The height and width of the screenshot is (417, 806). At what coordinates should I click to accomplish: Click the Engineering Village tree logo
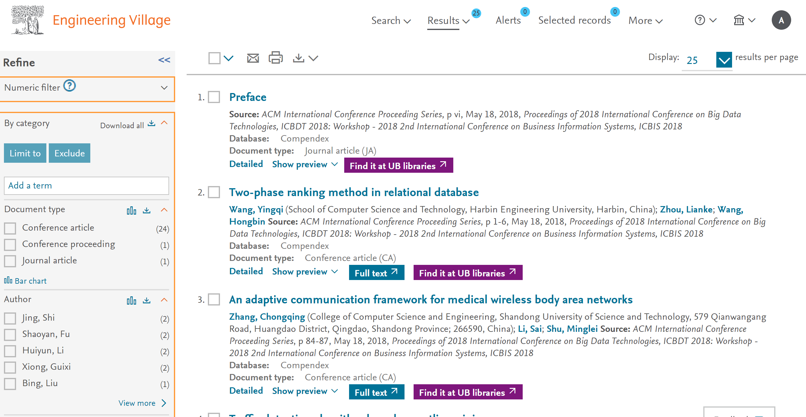28,20
